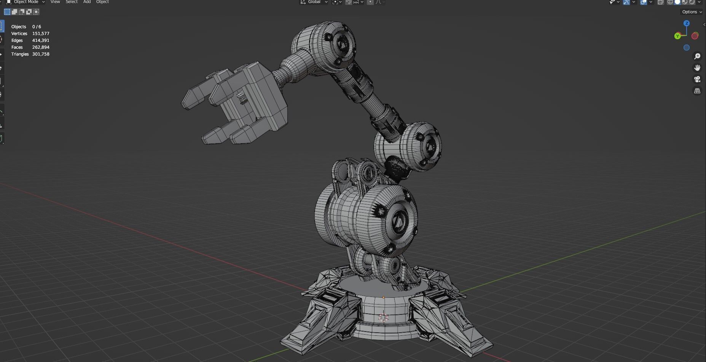This screenshot has width=706, height=362.
Task: Open the Object menu
Action: [x=102, y=2]
